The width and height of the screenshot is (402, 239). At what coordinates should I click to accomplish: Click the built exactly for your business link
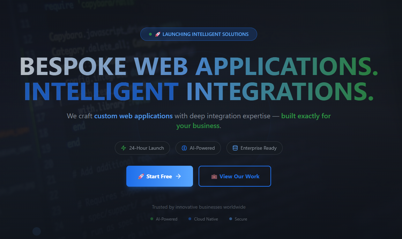[306, 116]
